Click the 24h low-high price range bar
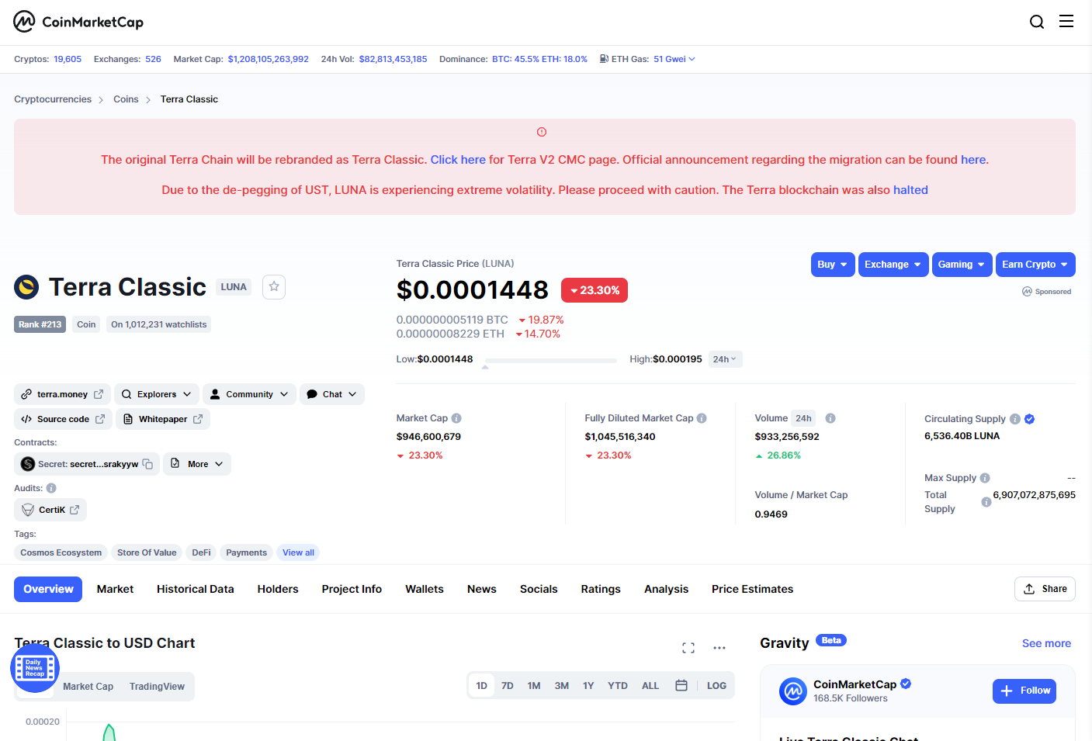1092x741 pixels. click(x=550, y=360)
